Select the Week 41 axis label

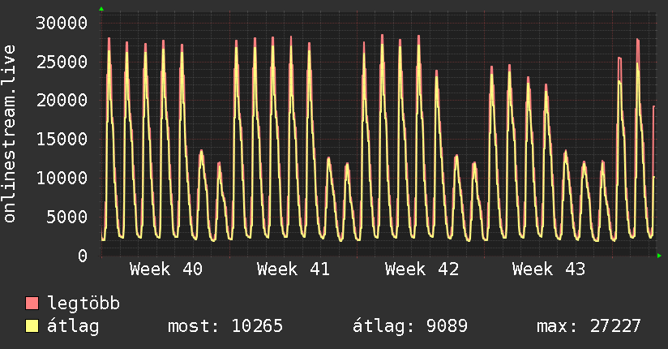coord(293,269)
